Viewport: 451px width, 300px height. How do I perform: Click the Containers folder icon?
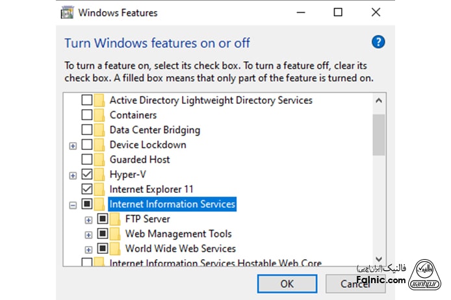tap(99, 115)
